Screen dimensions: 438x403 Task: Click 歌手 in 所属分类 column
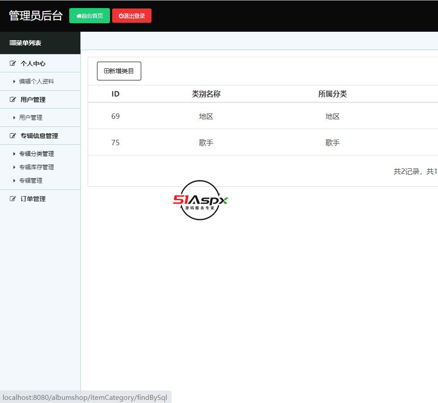[333, 143]
